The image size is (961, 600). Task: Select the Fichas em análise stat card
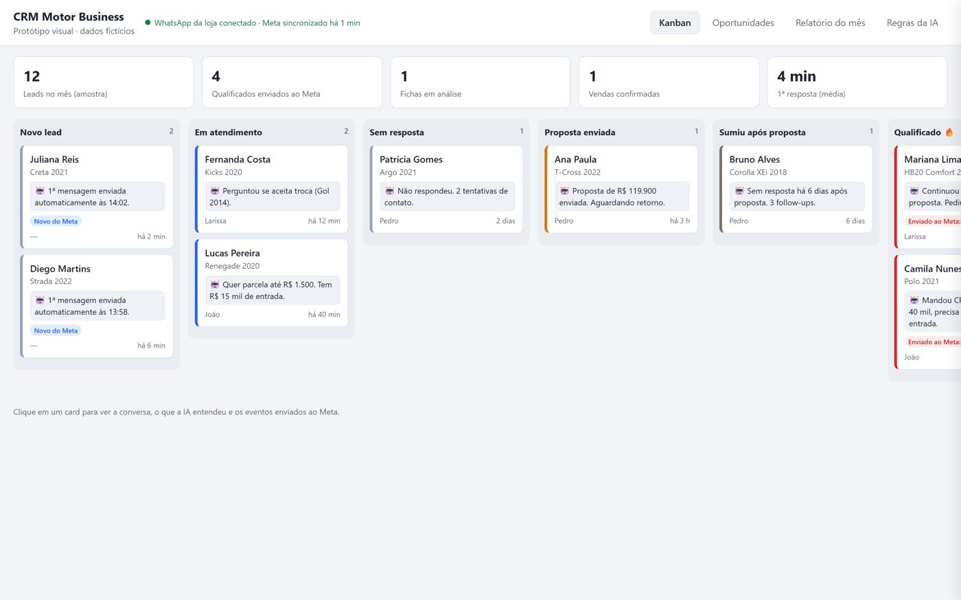(480, 82)
